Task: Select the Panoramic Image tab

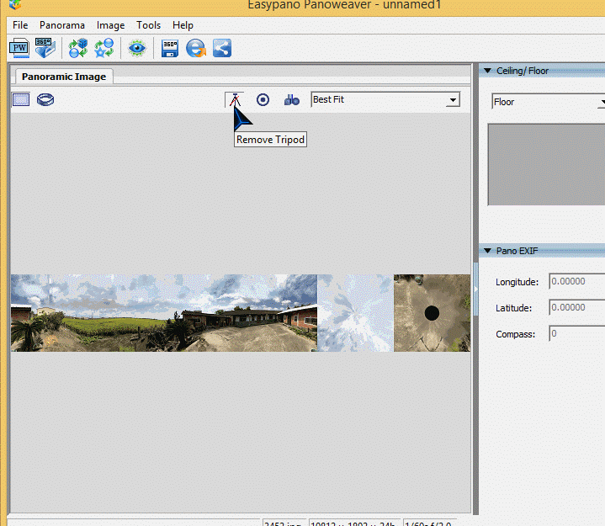Action: coord(64,77)
